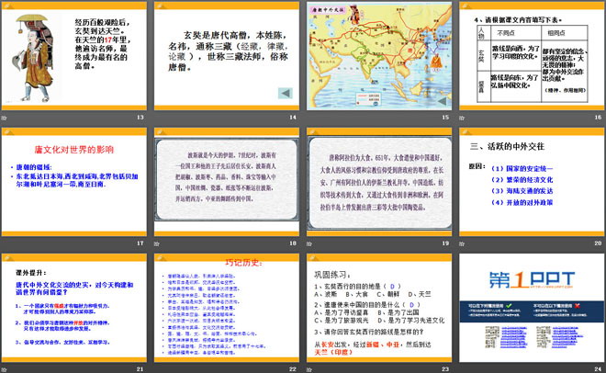Image resolution: width=606 pixels, height=373 pixels.
Task: Select slide 18 thumbnail about 波斯
Action: pyautogui.click(x=227, y=182)
